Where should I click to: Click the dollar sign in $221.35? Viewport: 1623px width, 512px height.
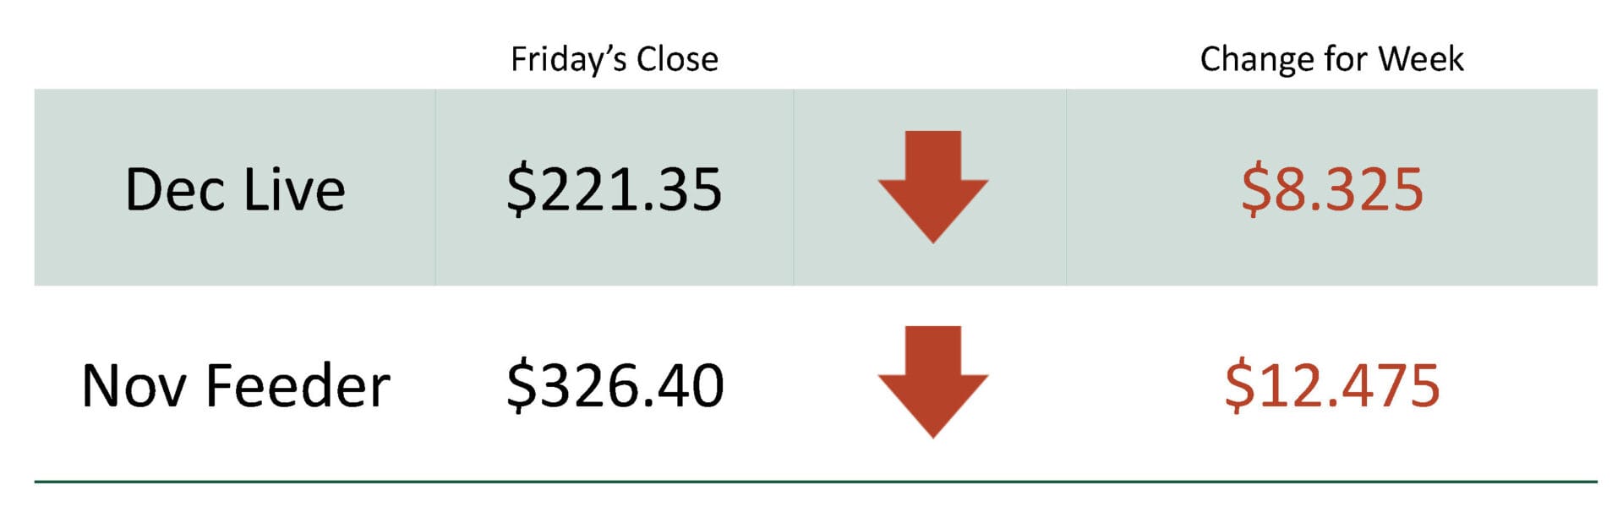click(522, 189)
